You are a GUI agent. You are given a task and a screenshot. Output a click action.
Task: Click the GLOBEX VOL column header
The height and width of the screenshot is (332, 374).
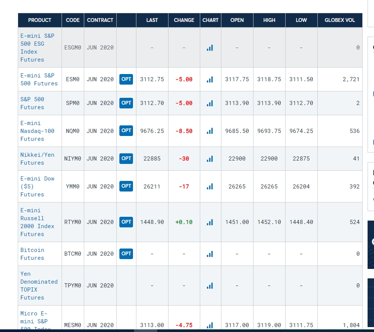click(340, 20)
